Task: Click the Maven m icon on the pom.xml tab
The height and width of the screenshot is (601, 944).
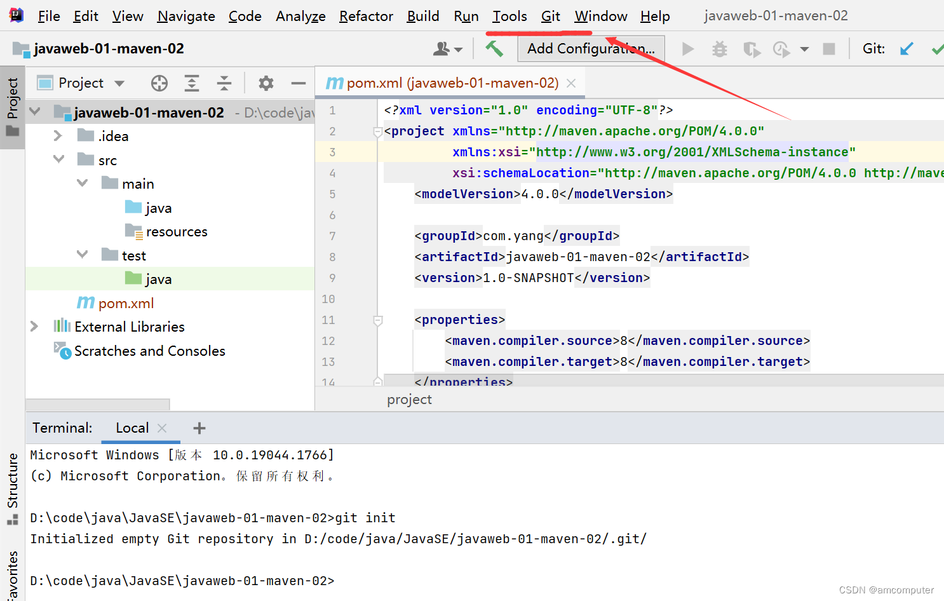Action: 334,83
